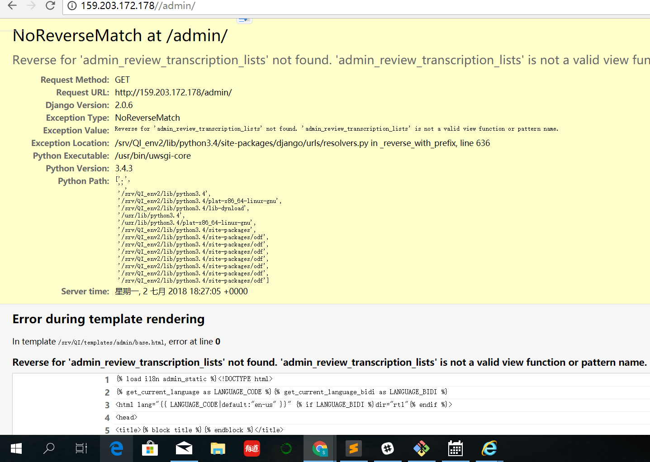
Task: Switch to Google Chrome on the taskbar
Action: click(320, 448)
